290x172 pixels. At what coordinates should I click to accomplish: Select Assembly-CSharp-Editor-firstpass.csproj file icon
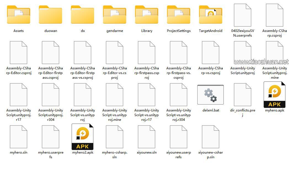tap(50, 53)
